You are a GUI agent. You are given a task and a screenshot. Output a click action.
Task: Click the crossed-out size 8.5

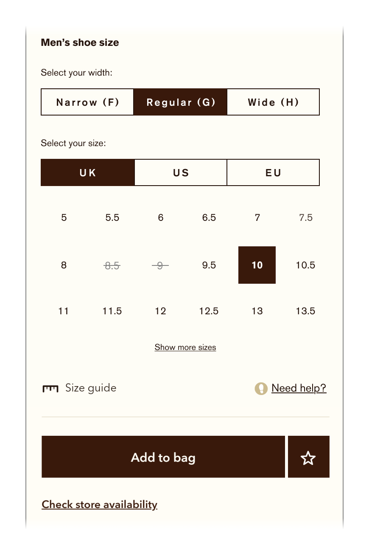pyautogui.click(x=112, y=265)
